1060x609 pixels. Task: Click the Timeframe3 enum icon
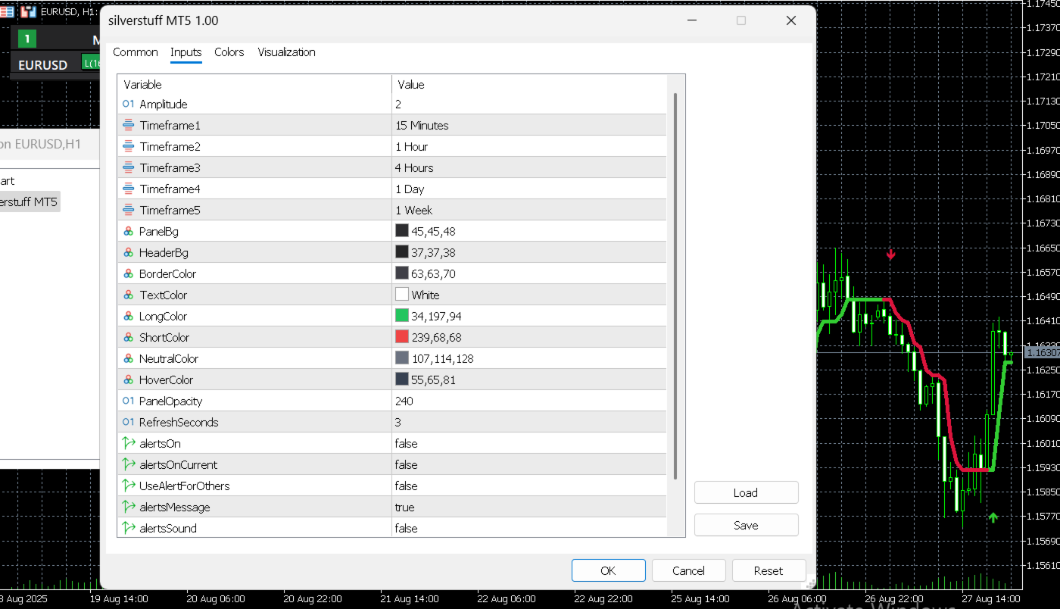[x=128, y=167]
